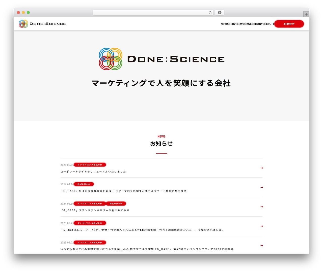This screenshot has height=273, width=323.
Task: Click the ダン:サイエンス株式会社 tag on the 2024.02.19 row
Action: 90,203
